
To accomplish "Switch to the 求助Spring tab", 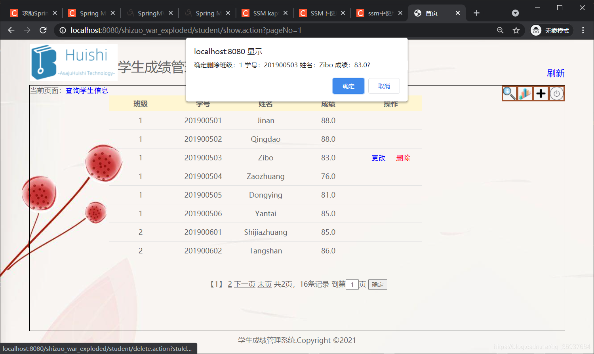I will [34, 13].
